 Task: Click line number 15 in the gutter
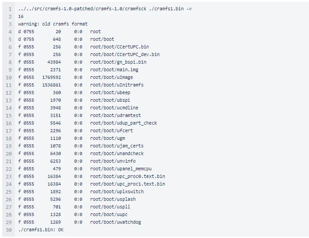point(9,115)
